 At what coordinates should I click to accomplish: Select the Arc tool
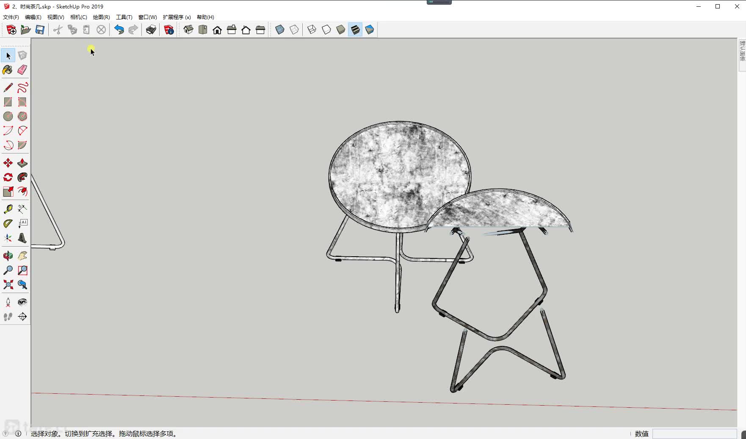click(x=8, y=131)
